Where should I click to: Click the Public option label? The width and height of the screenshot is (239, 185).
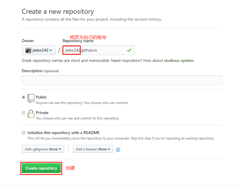[41, 97]
